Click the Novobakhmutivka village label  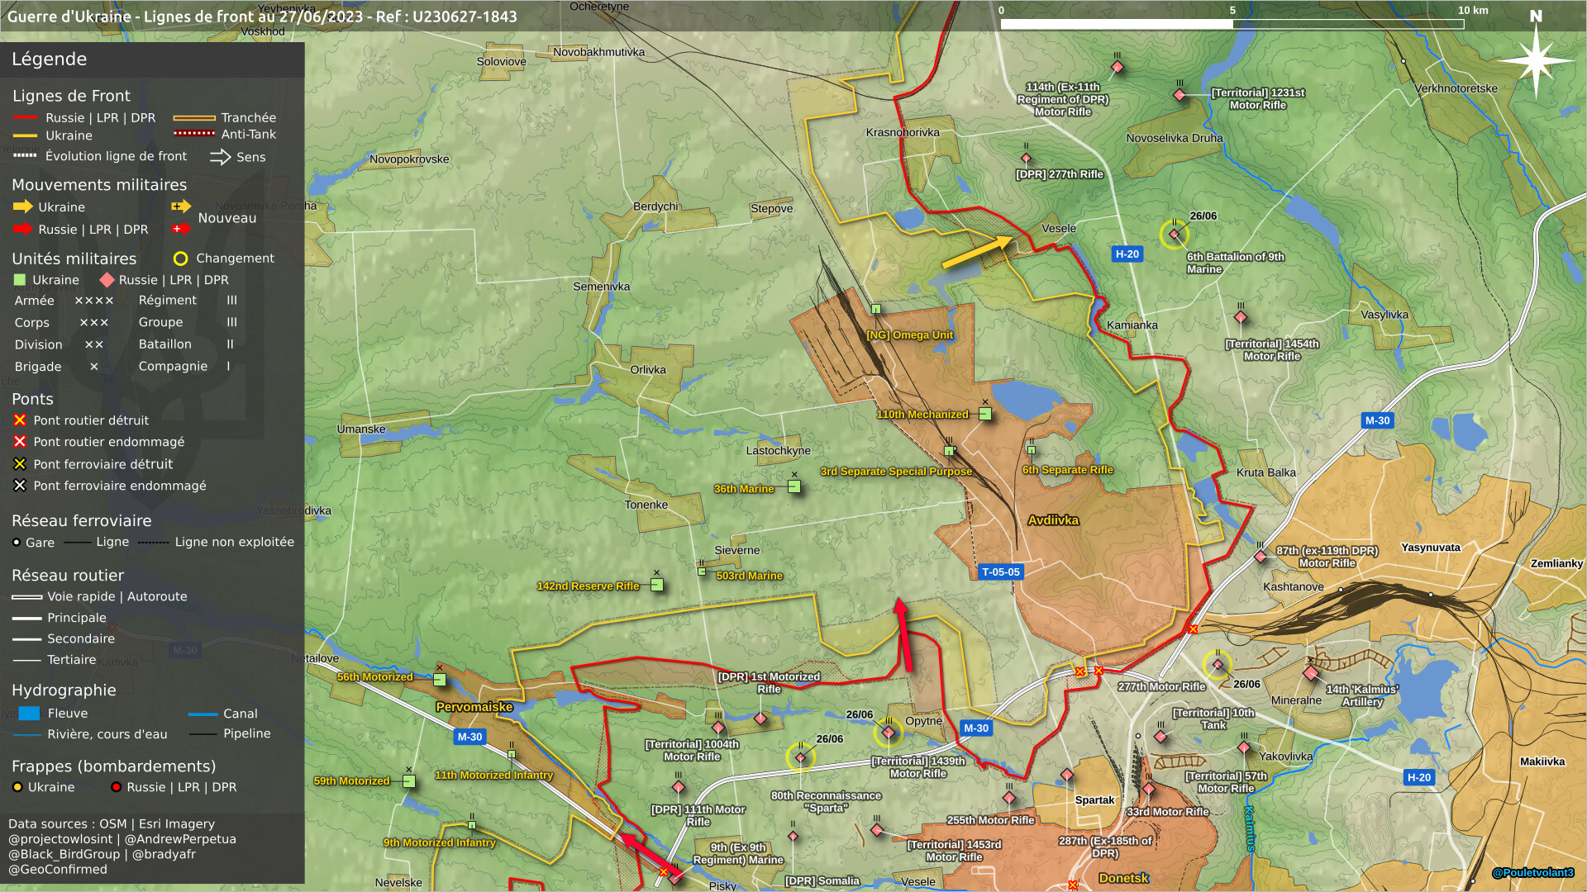598,52
